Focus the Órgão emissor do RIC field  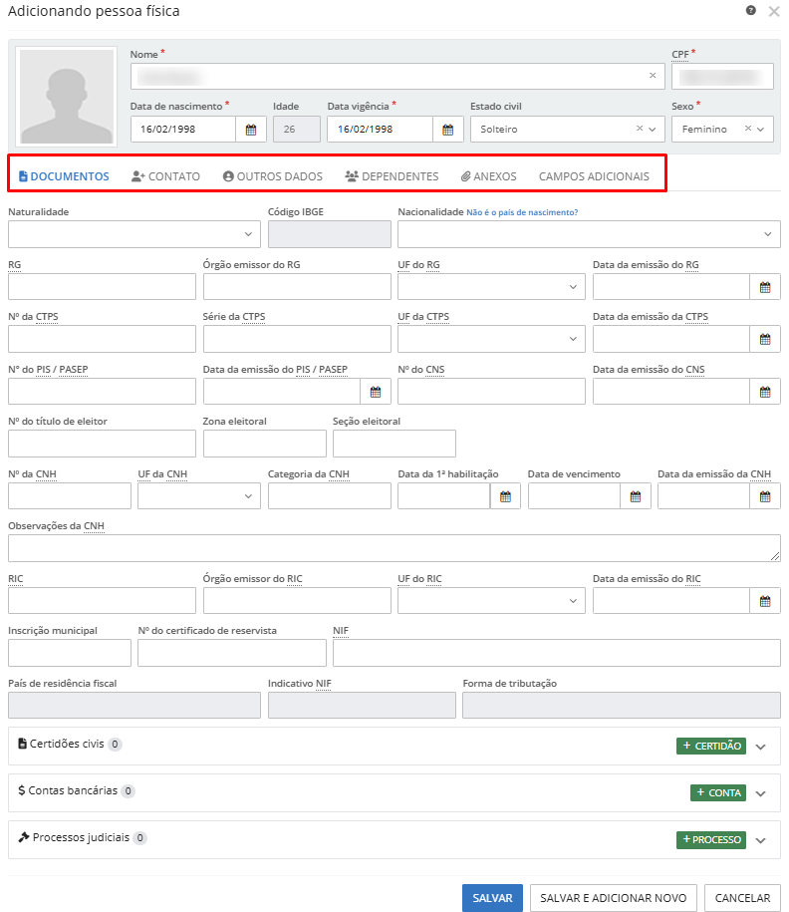tap(297, 601)
